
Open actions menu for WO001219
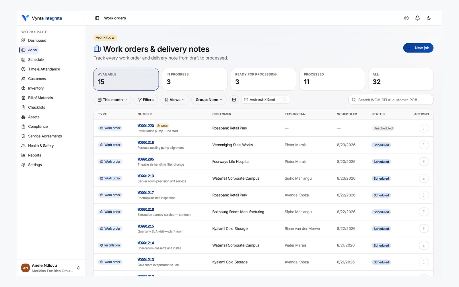pos(424,178)
